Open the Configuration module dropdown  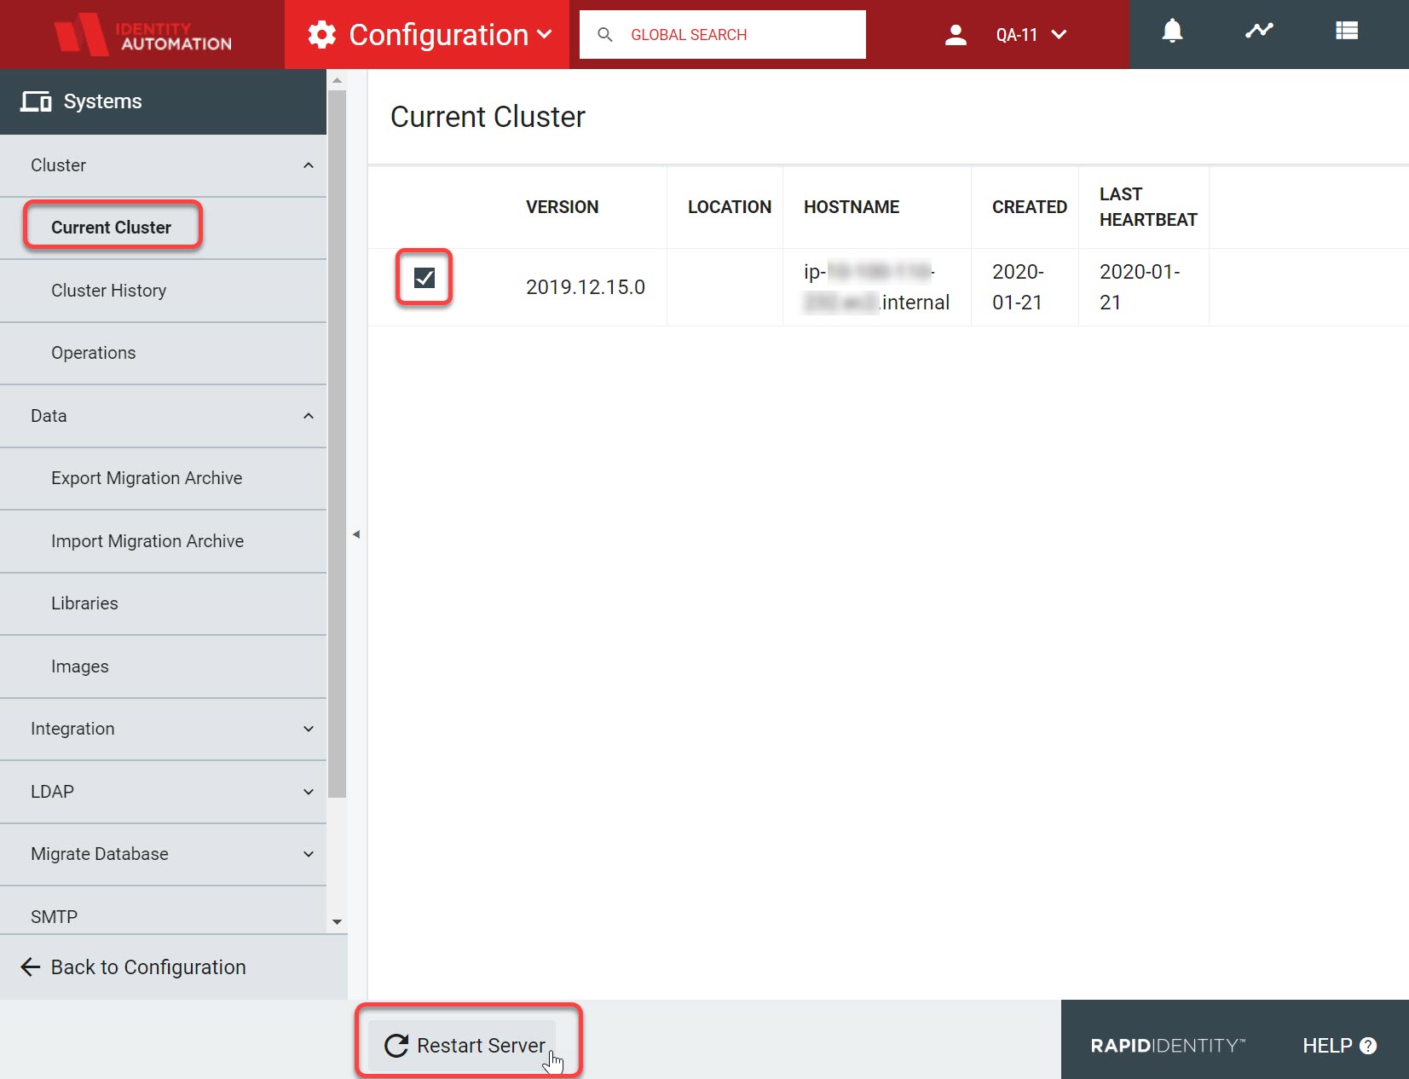point(426,35)
